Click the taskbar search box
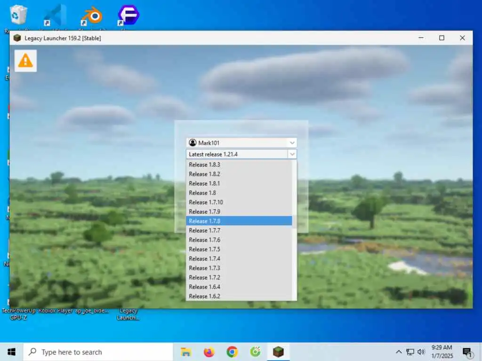This screenshot has height=361, width=482. [x=98, y=352]
